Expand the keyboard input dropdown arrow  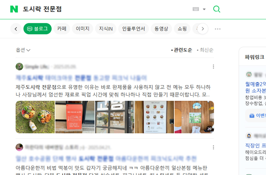[x=204, y=9]
